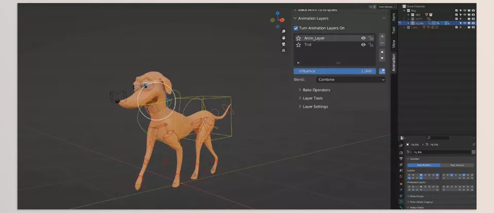
Task: Hide the Dog collection with its eye icon
Action: point(465,10)
